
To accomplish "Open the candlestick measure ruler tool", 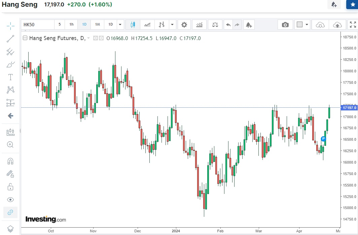I will click(10, 132).
